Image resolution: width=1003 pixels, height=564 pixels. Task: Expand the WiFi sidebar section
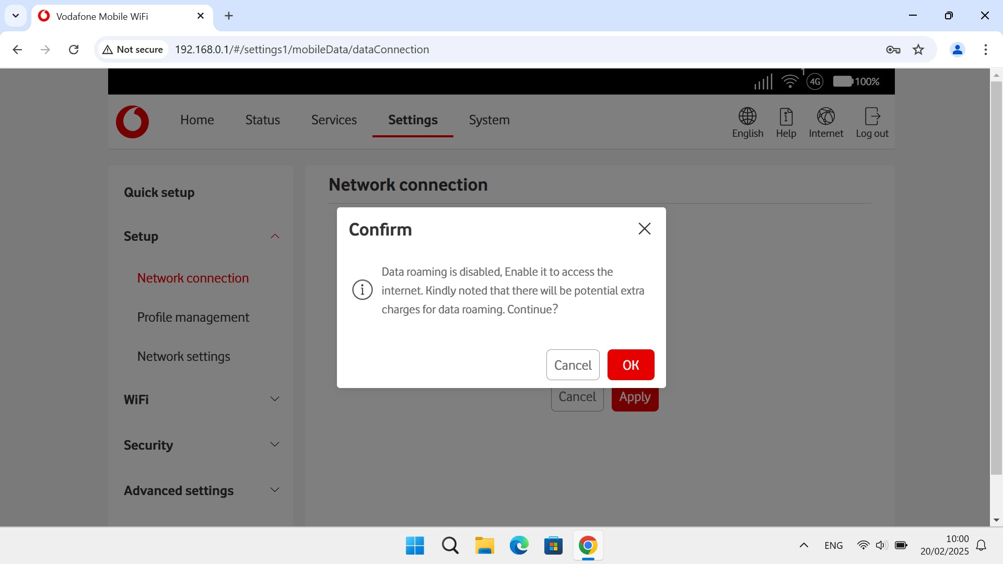coord(275,399)
